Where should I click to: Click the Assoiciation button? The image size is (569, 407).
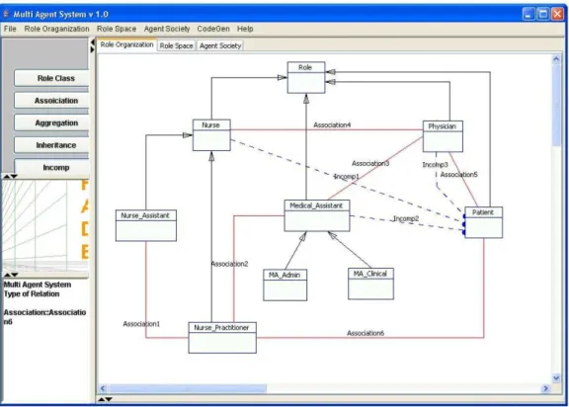click(51, 101)
